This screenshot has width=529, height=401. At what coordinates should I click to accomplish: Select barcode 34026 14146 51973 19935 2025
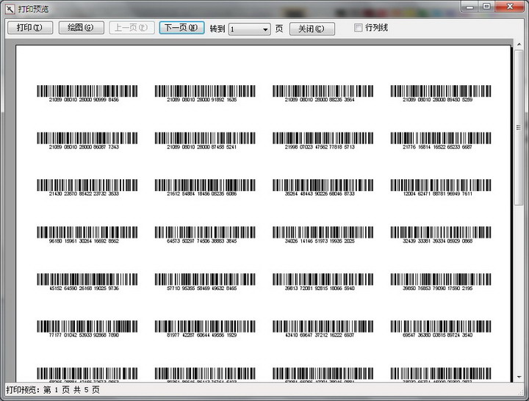tap(323, 235)
